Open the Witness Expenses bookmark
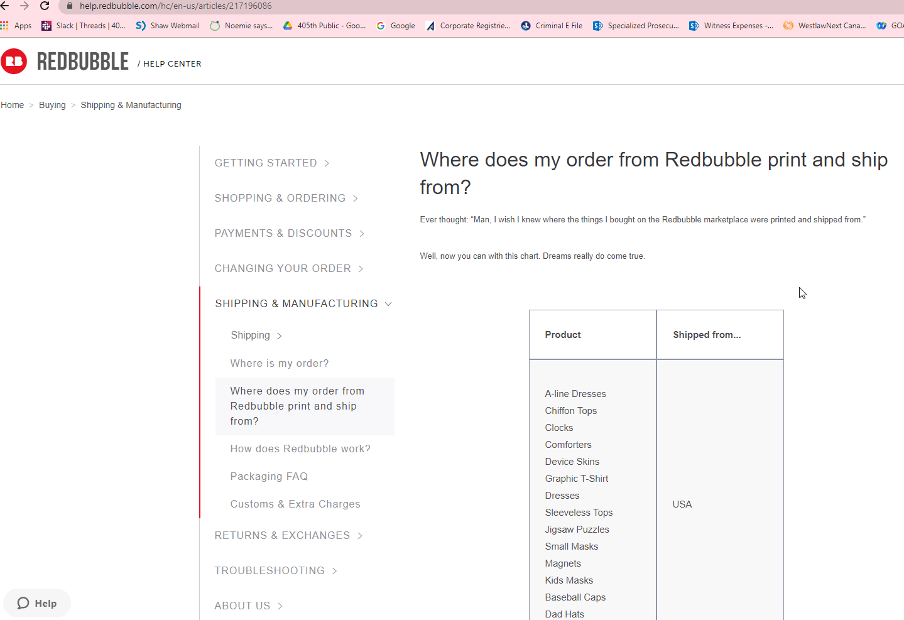This screenshot has width=904, height=620. (731, 26)
